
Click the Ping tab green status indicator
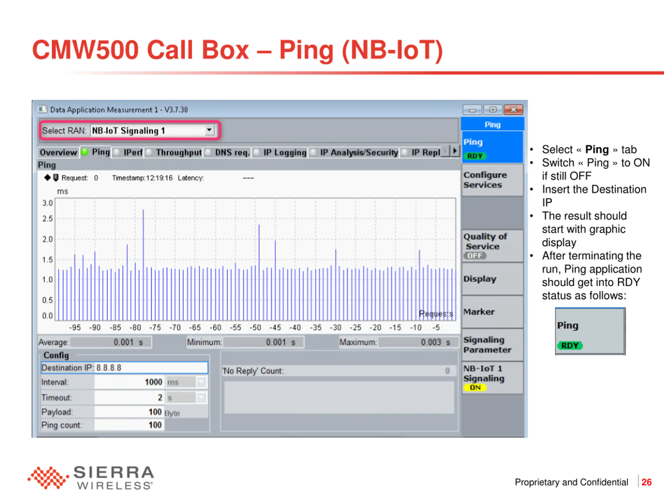[85, 152]
